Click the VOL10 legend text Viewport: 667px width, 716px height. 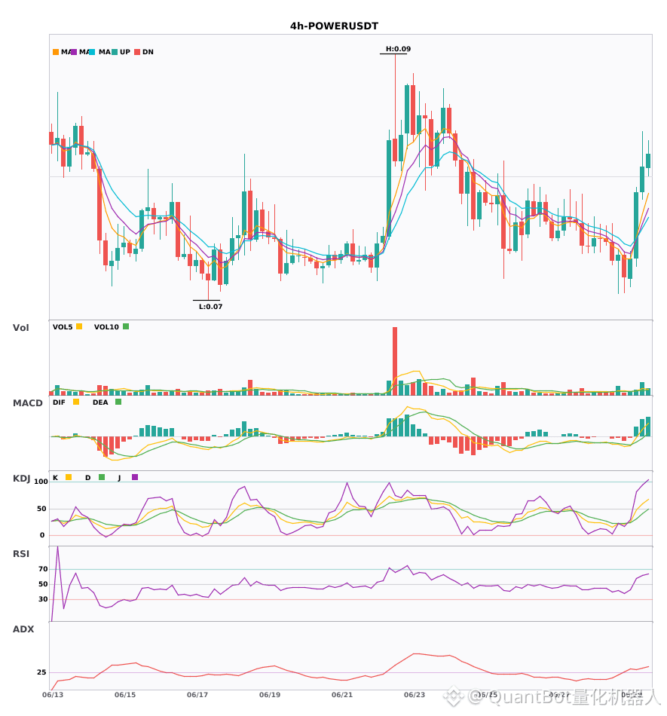(106, 327)
